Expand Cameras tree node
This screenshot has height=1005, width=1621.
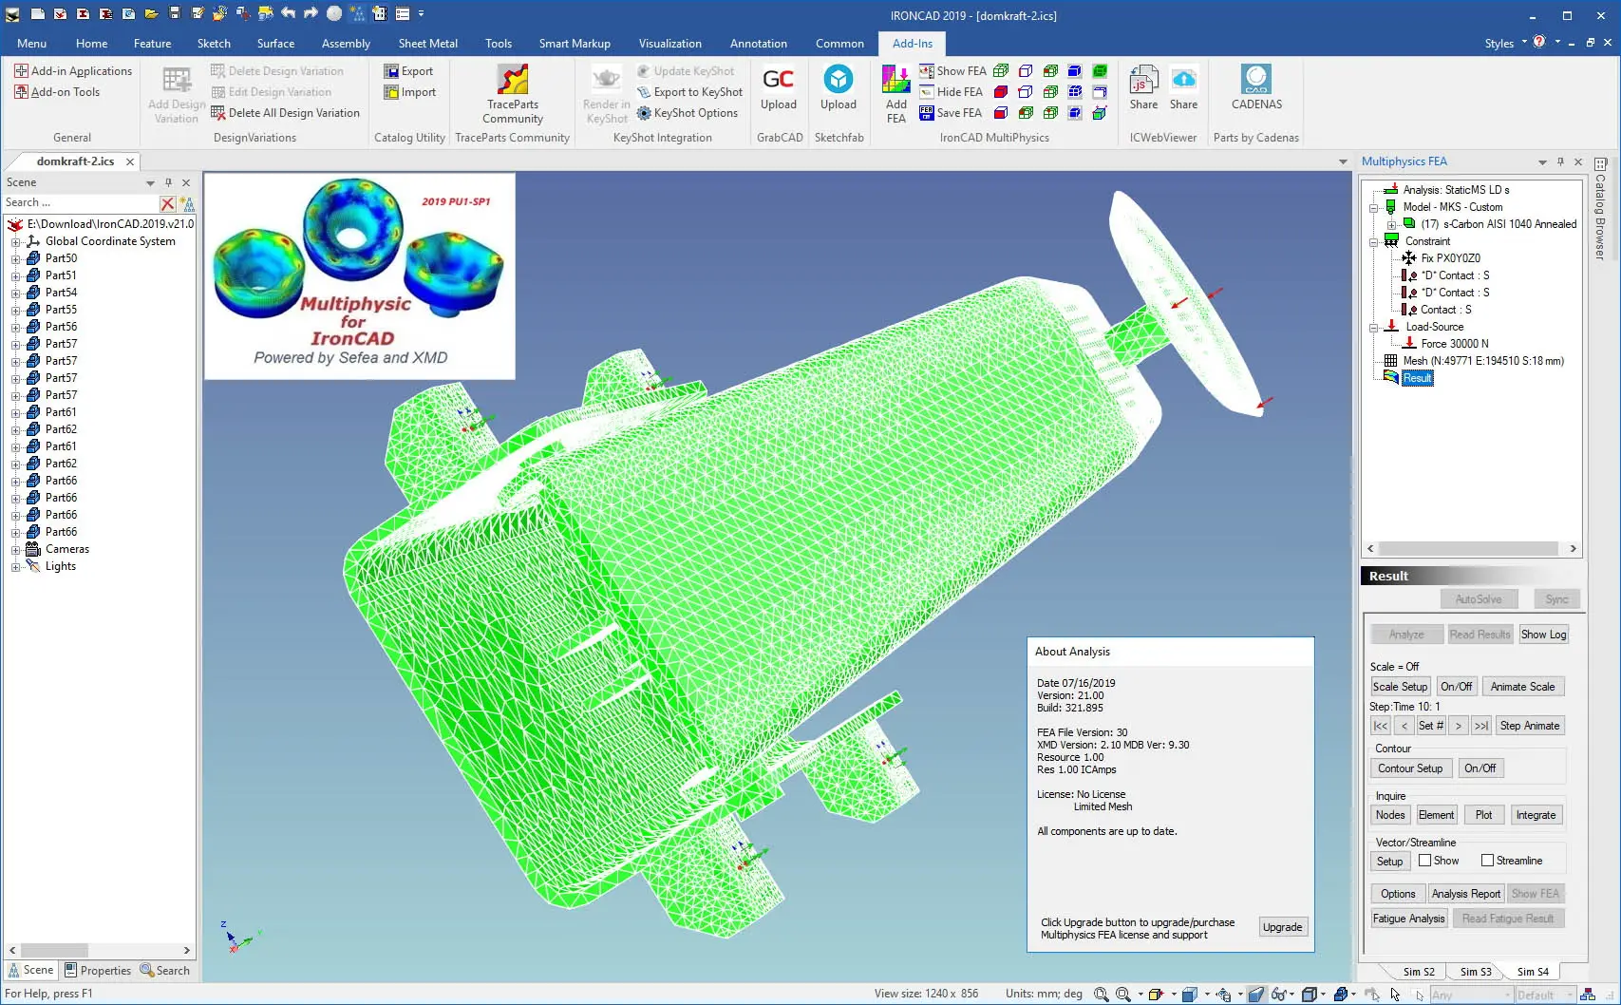15,549
